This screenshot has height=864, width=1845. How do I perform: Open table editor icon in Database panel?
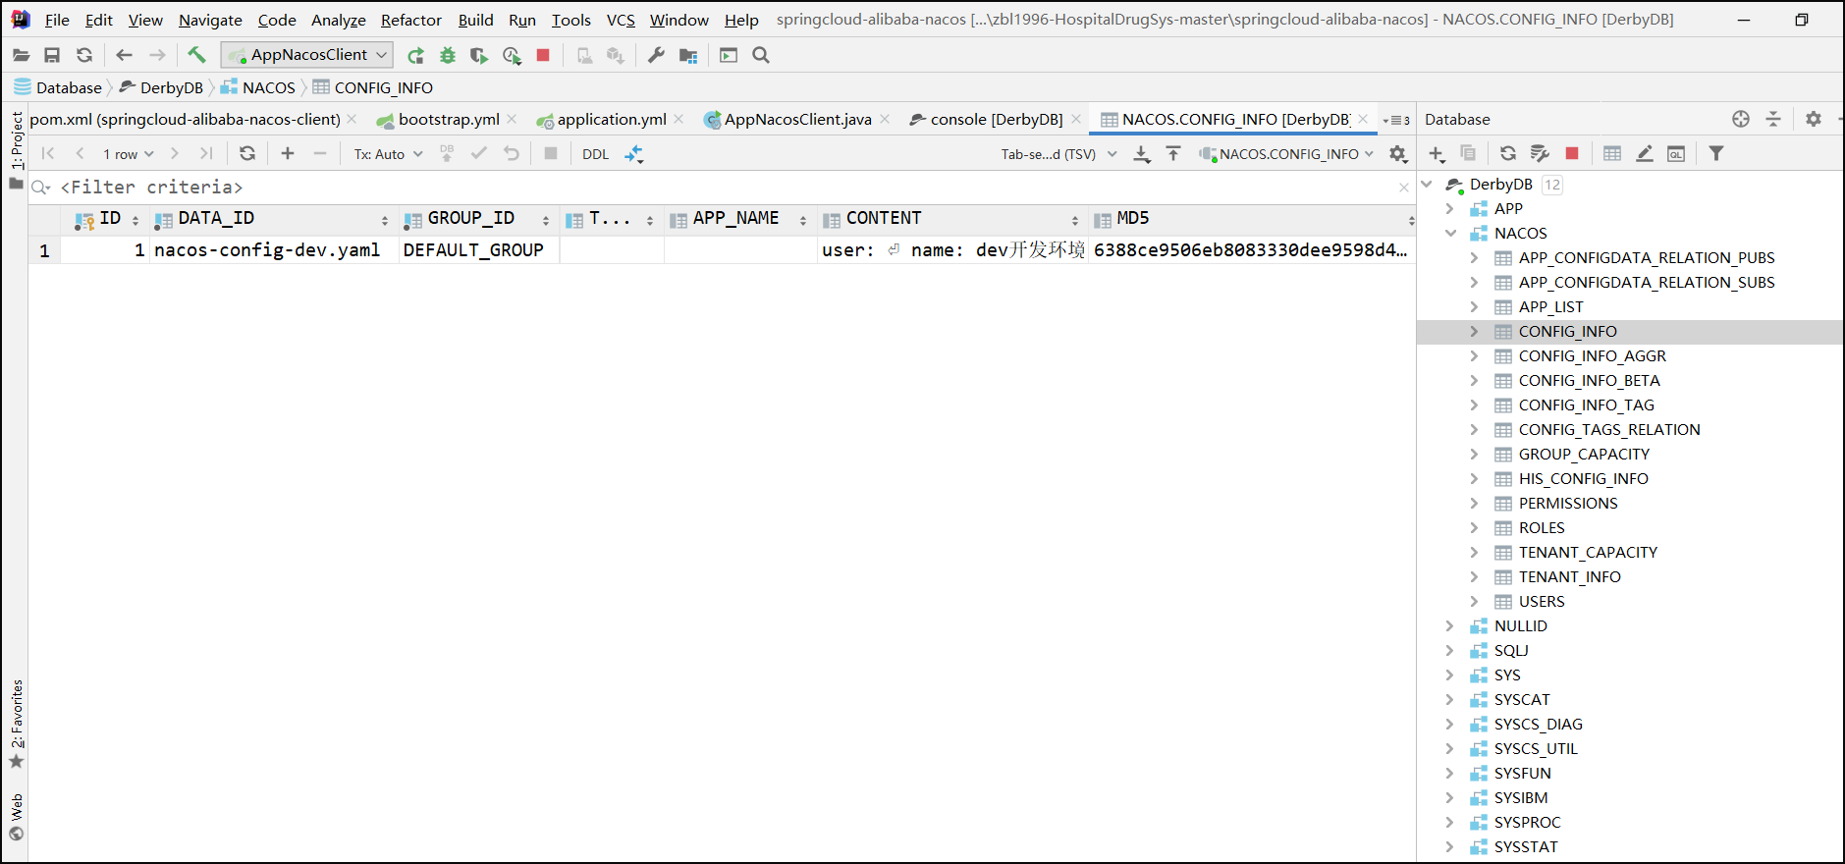(1612, 153)
